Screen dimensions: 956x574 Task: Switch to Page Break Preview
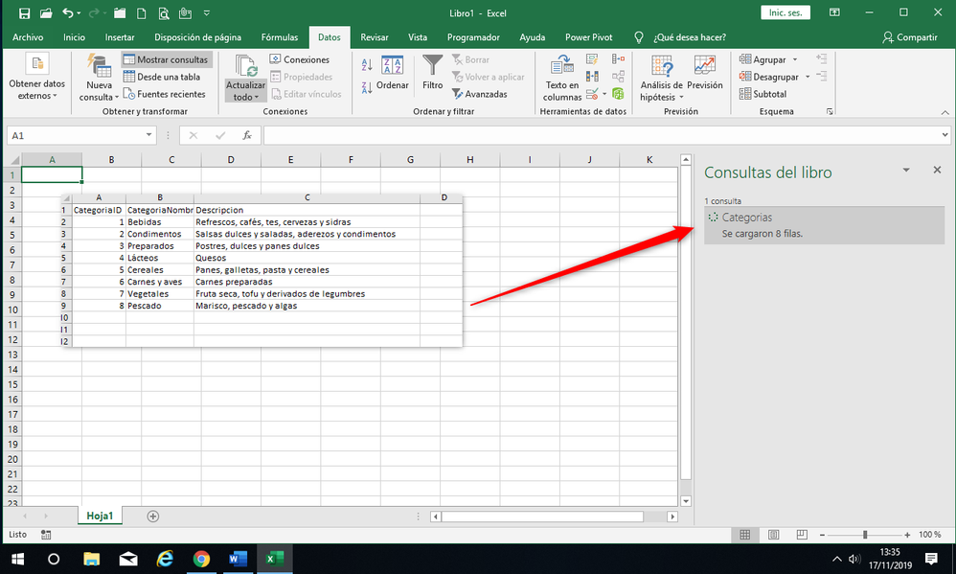(802, 535)
